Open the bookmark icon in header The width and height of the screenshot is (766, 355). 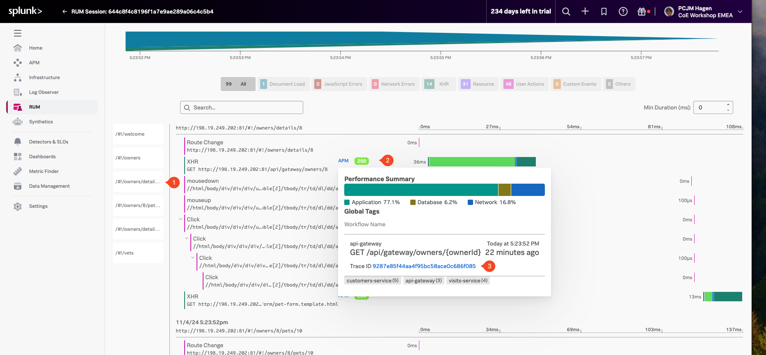click(604, 11)
